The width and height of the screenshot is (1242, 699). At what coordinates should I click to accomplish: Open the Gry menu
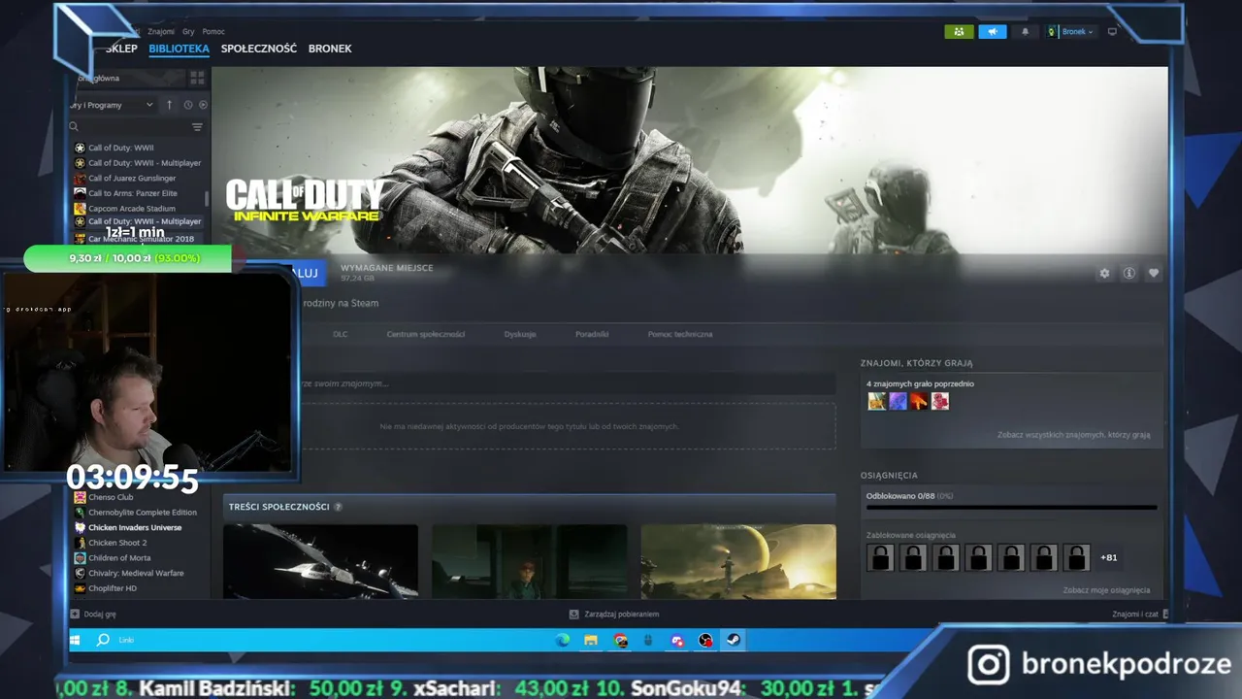(188, 32)
